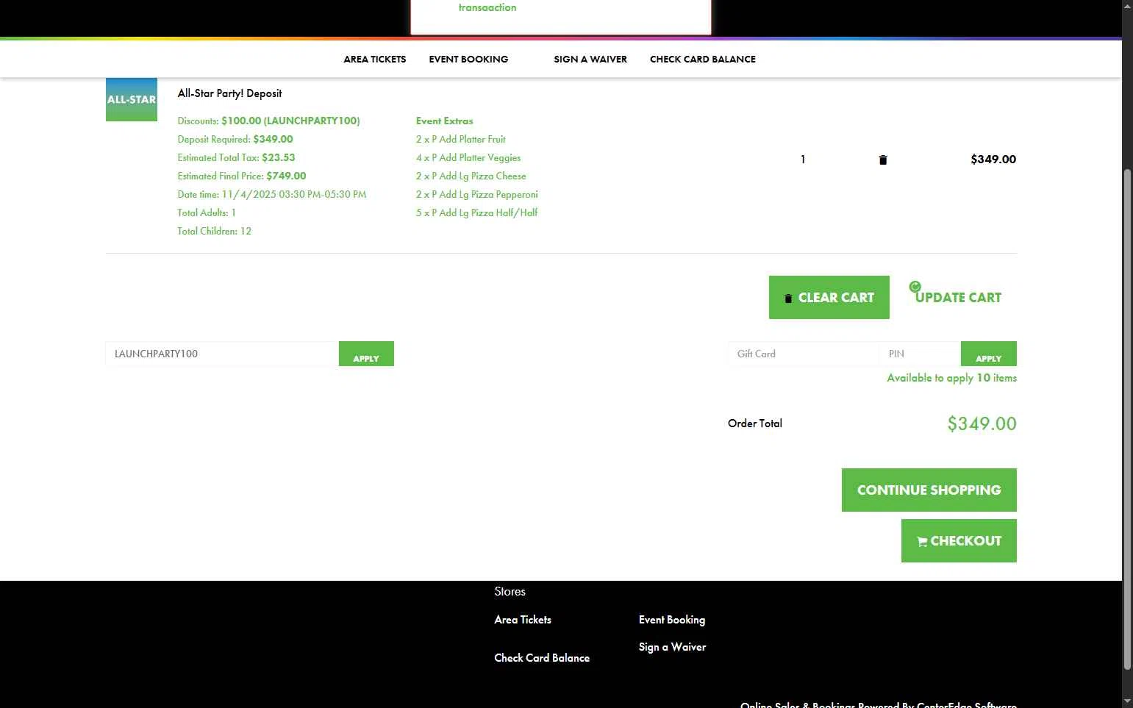Viewport: 1133px width, 708px height.
Task: Click the Total Children: 12 line
Action: coord(214,231)
